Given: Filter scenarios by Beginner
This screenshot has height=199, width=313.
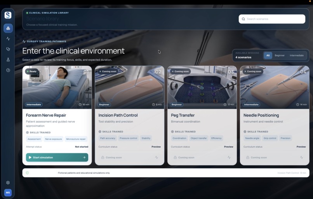Looking at the screenshot, I should coord(280,55).
